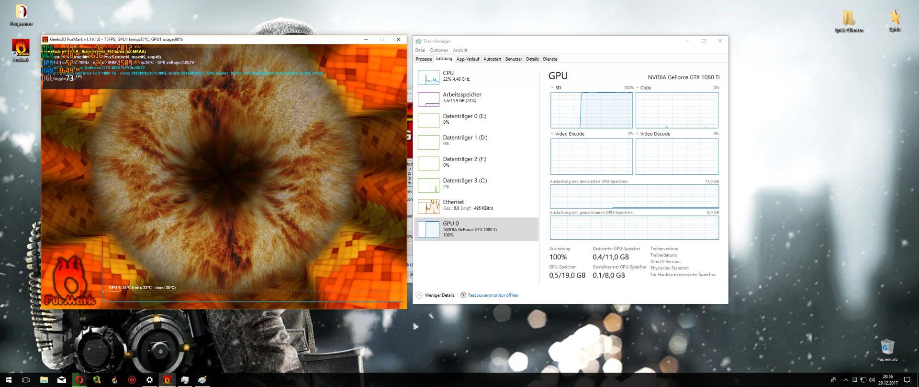This screenshot has height=387, width=919.
Task: Switch to the Details tab
Action: click(532, 59)
